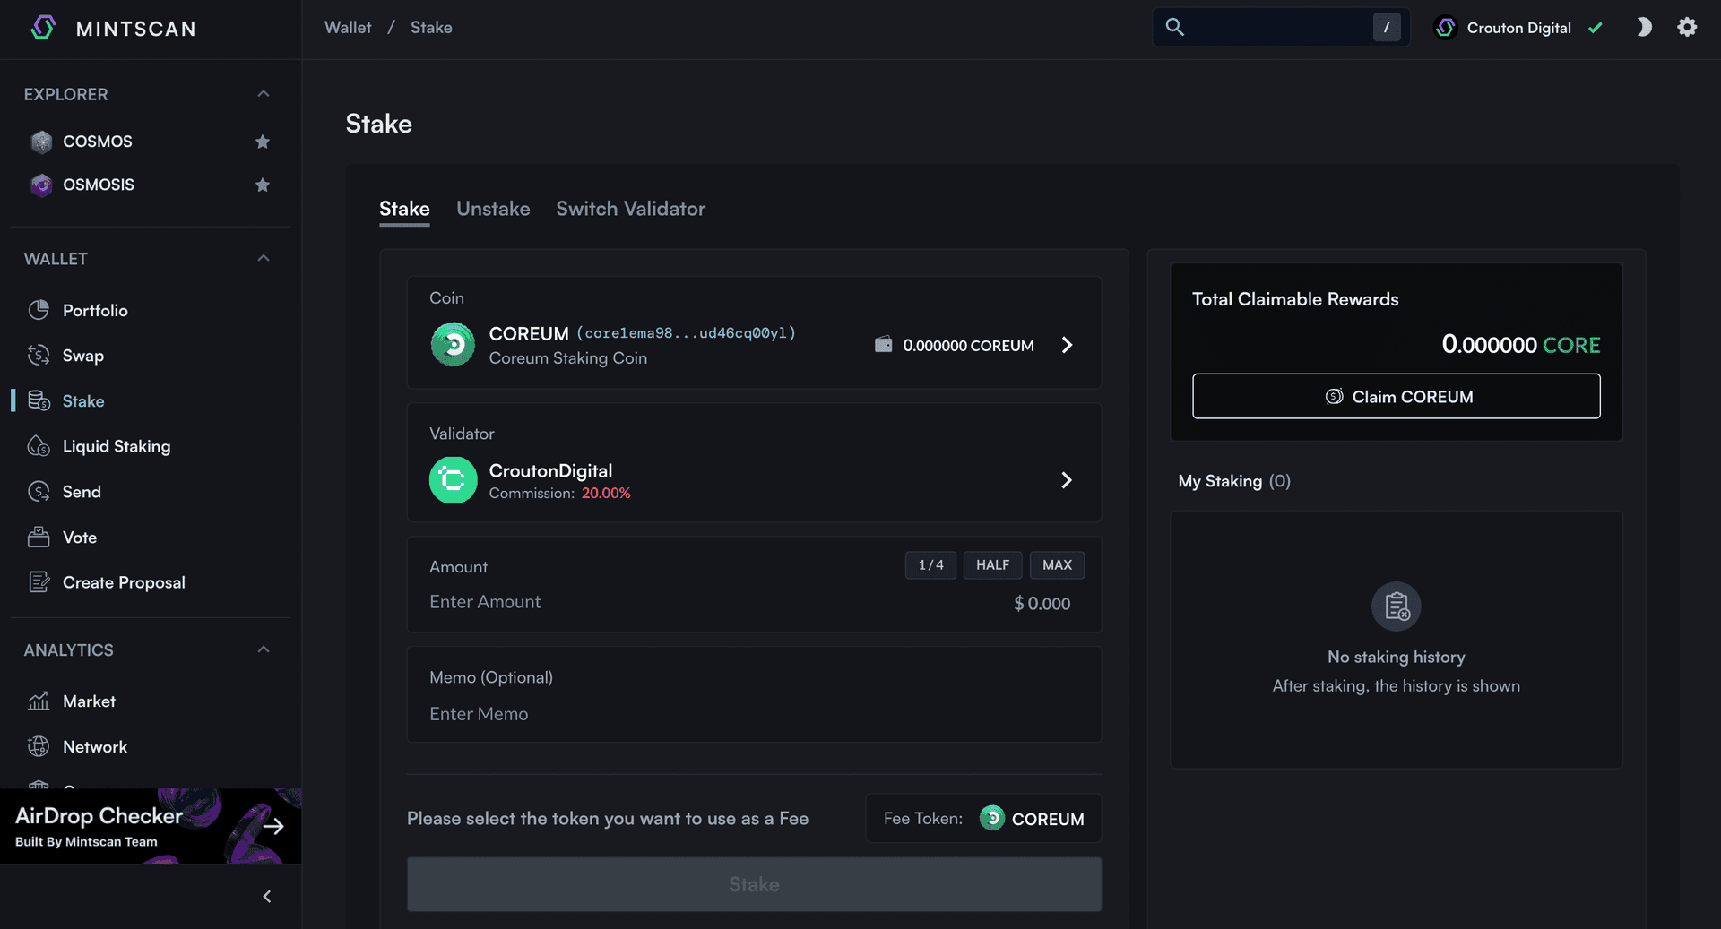Collapse the ANALYTICS section chevron
The image size is (1721, 929).
264,649
